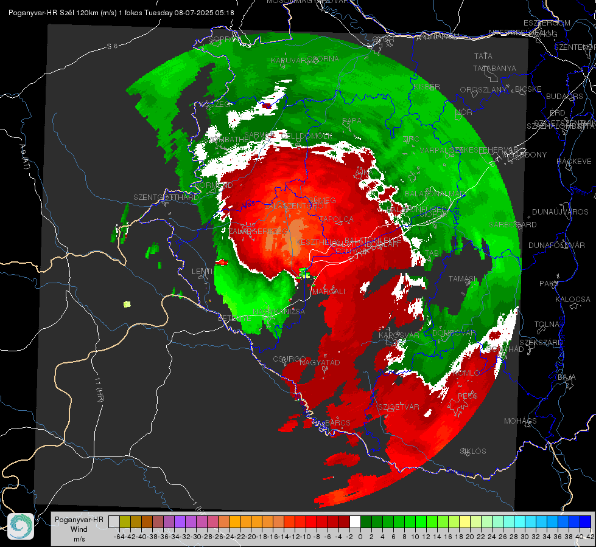Screen dimensions: 596x547
Task: Click the TAMASI city label
Action: (x=462, y=279)
